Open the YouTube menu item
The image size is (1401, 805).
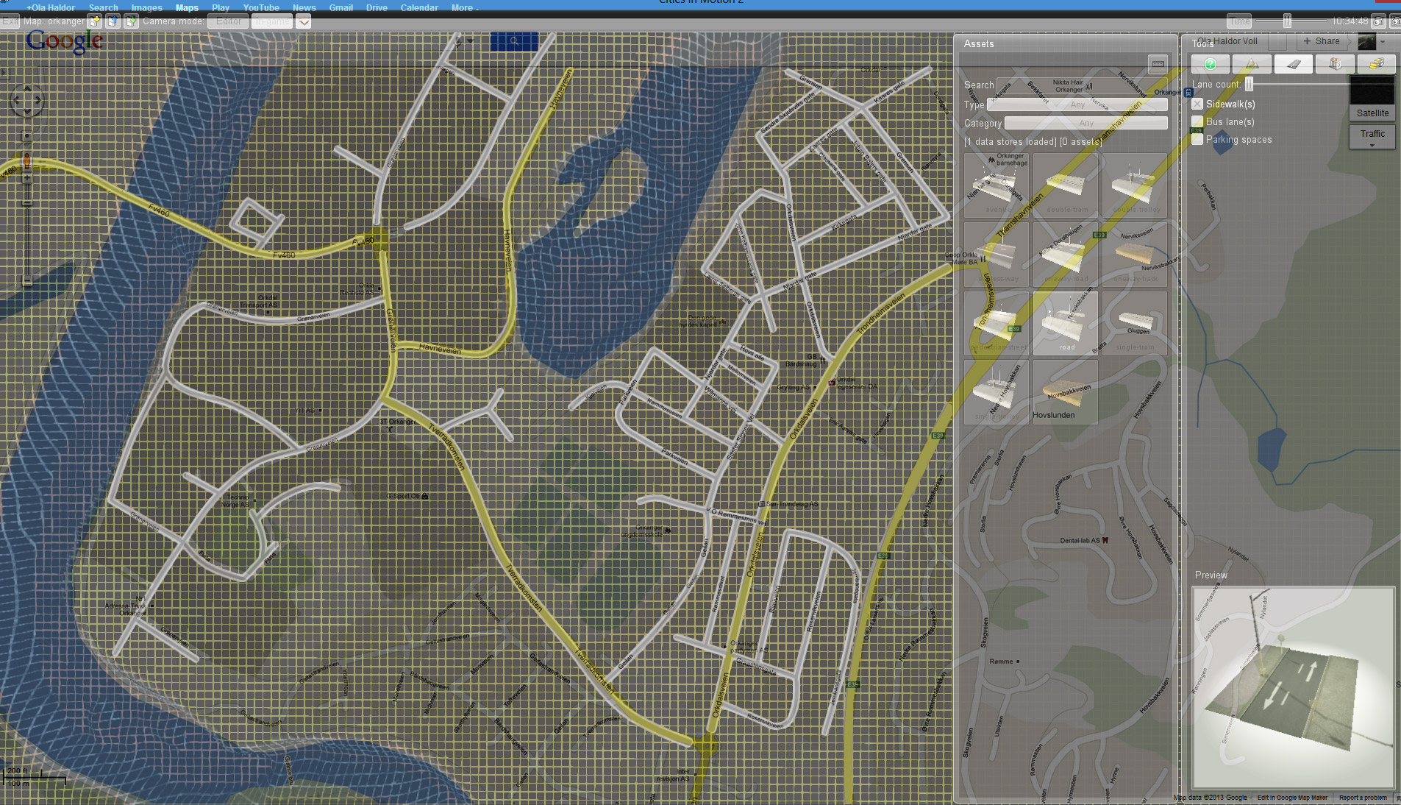[261, 7]
